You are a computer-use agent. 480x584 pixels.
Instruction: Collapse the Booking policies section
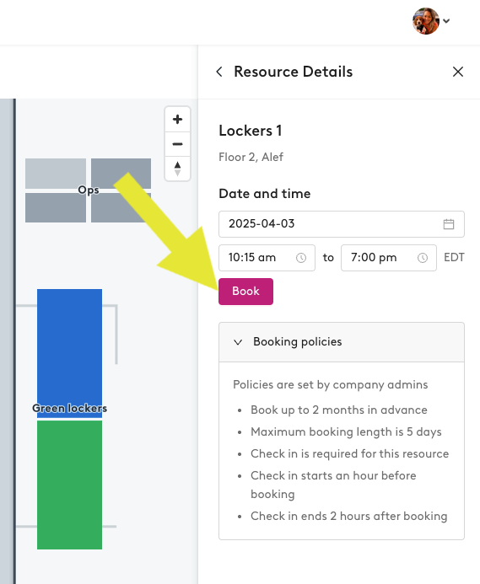pos(238,342)
